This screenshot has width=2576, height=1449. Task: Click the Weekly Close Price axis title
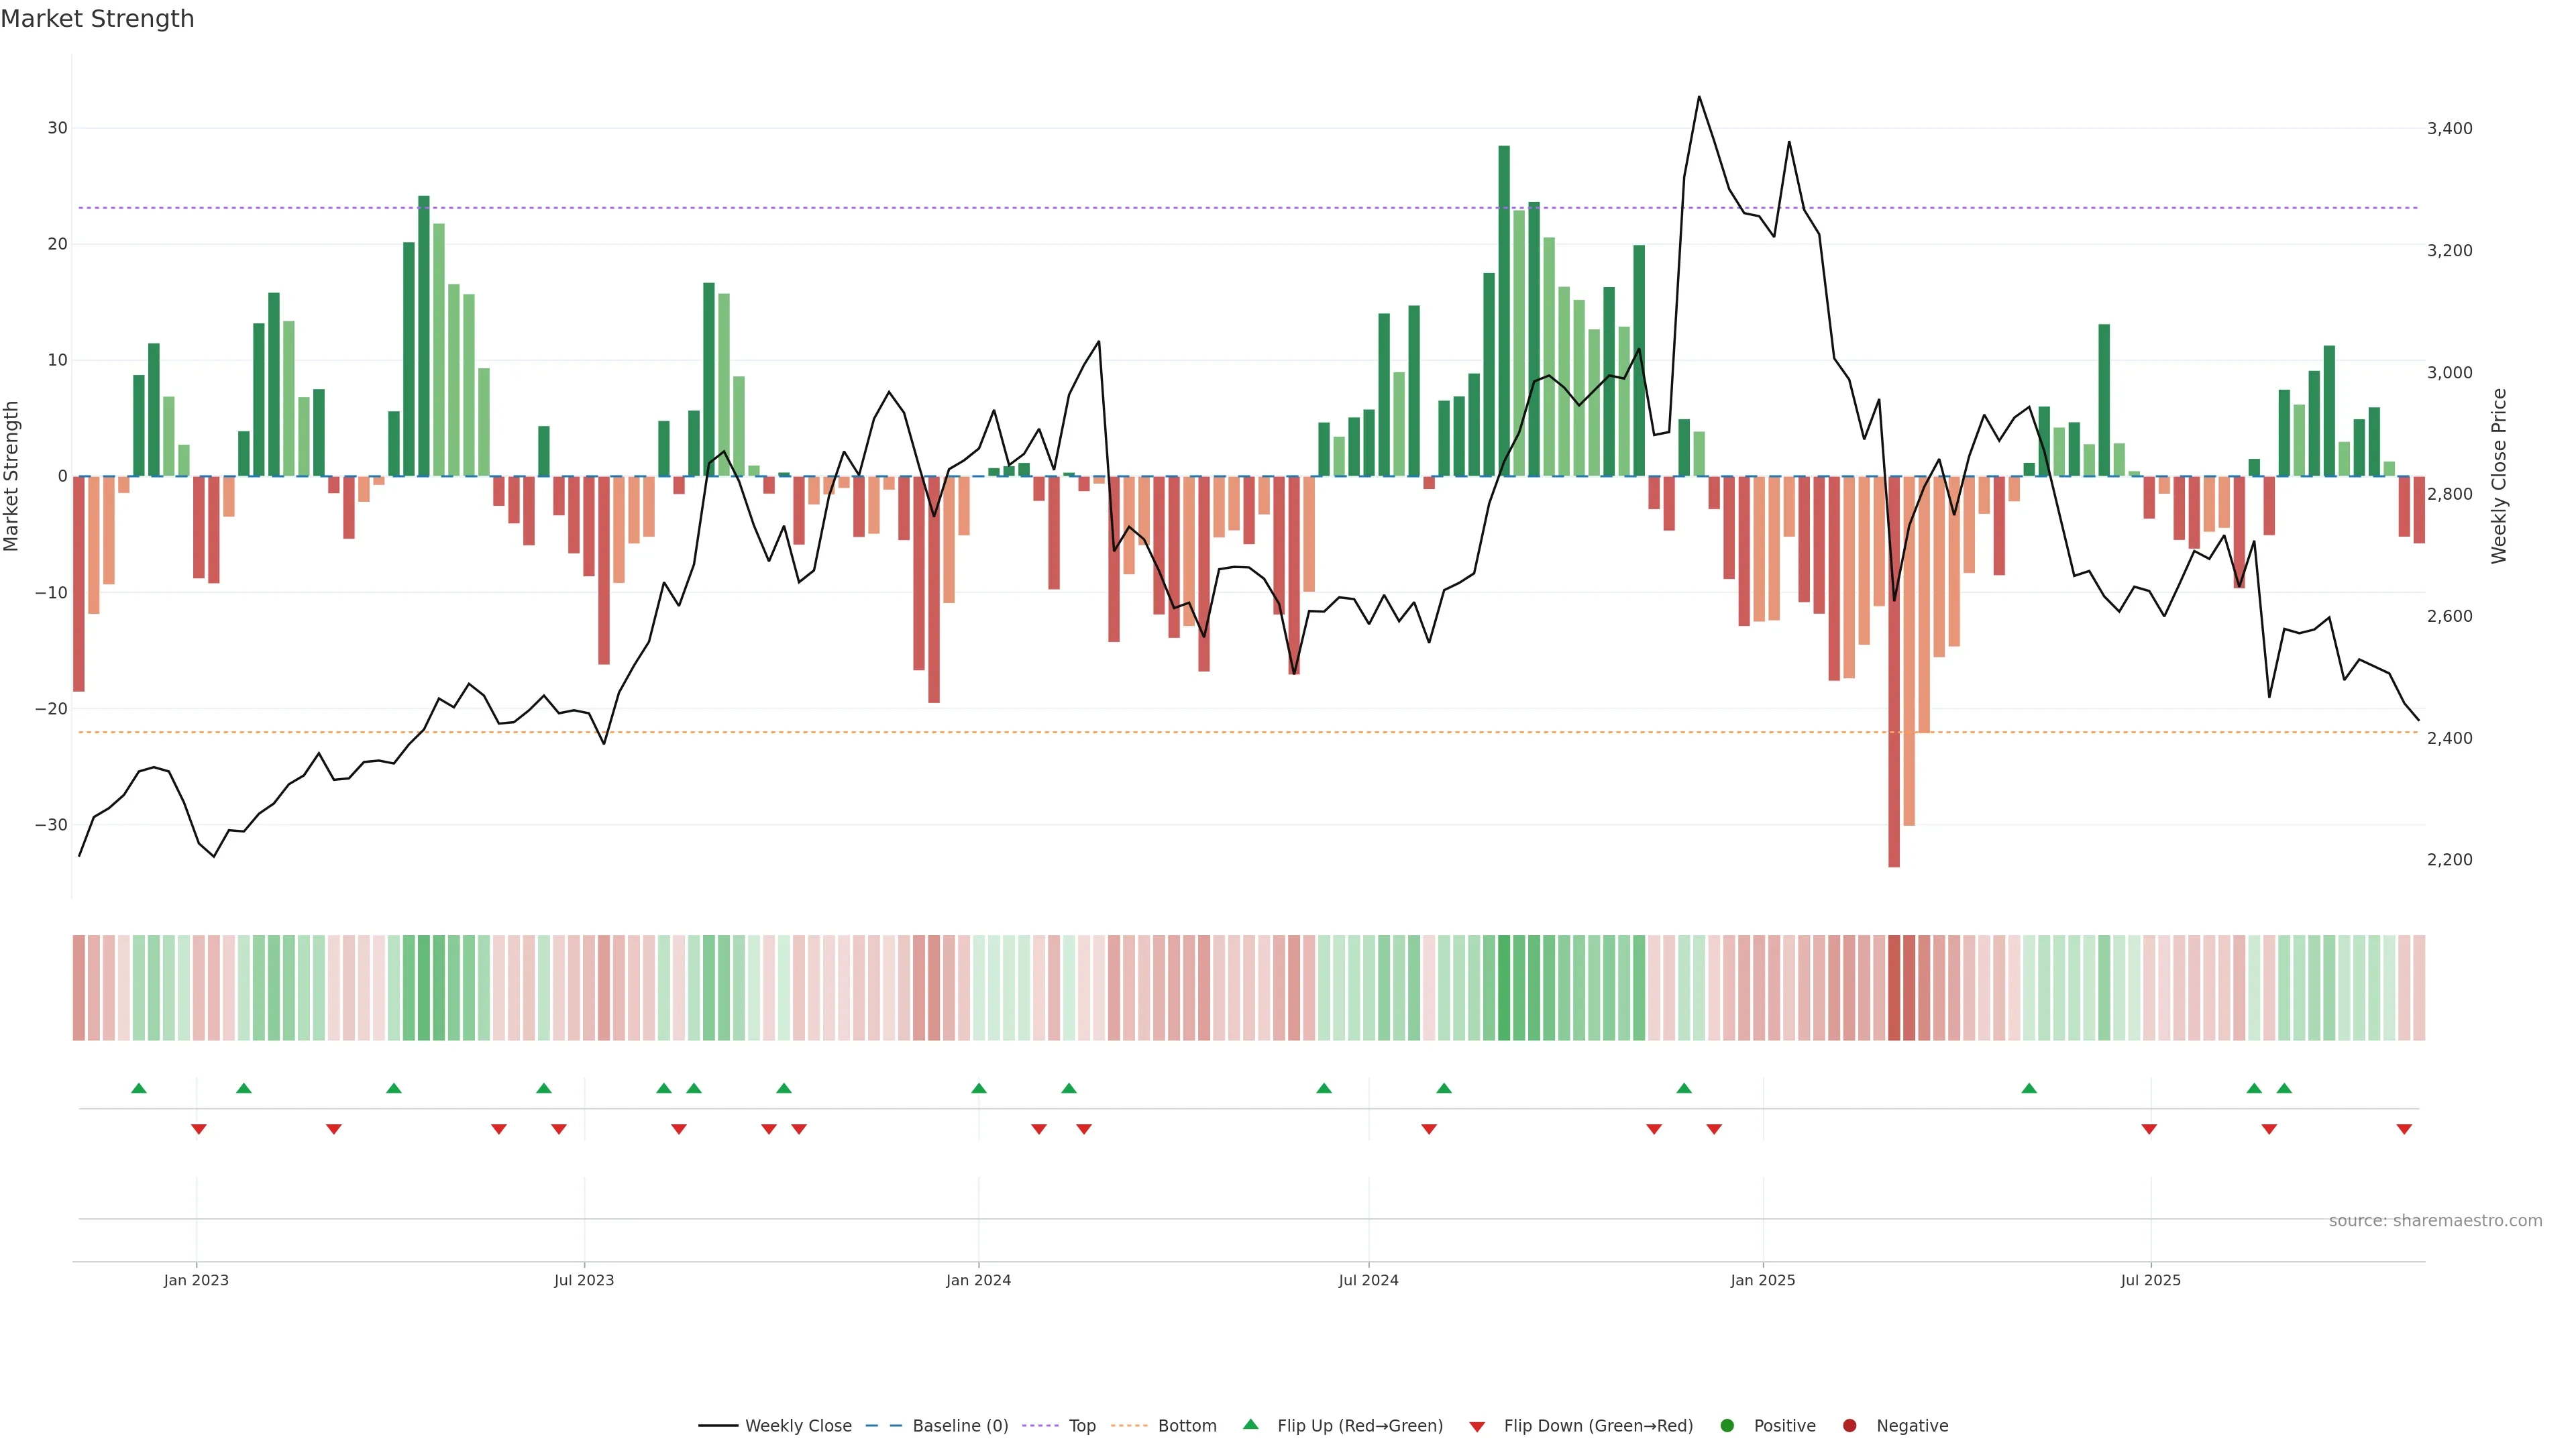click(2499, 476)
